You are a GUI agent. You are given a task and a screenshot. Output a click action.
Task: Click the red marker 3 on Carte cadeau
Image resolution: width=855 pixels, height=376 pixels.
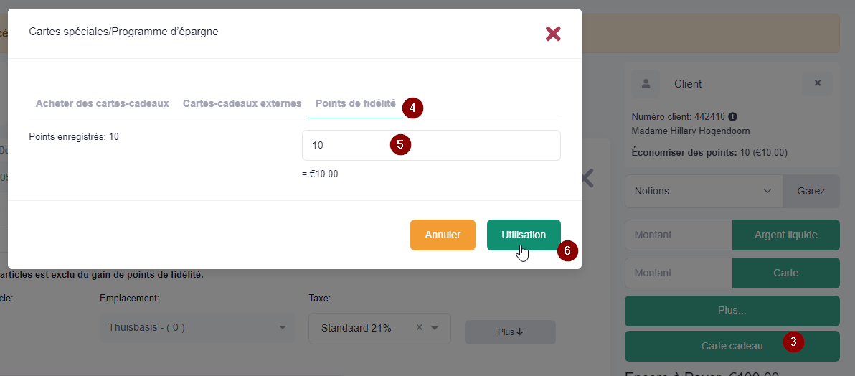coord(793,342)
